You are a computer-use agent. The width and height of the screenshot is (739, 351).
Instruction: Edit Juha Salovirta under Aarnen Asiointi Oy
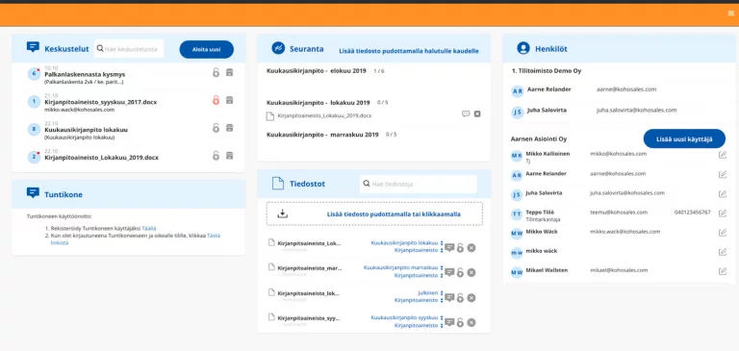pyautogui.click(x=723, y=193)
